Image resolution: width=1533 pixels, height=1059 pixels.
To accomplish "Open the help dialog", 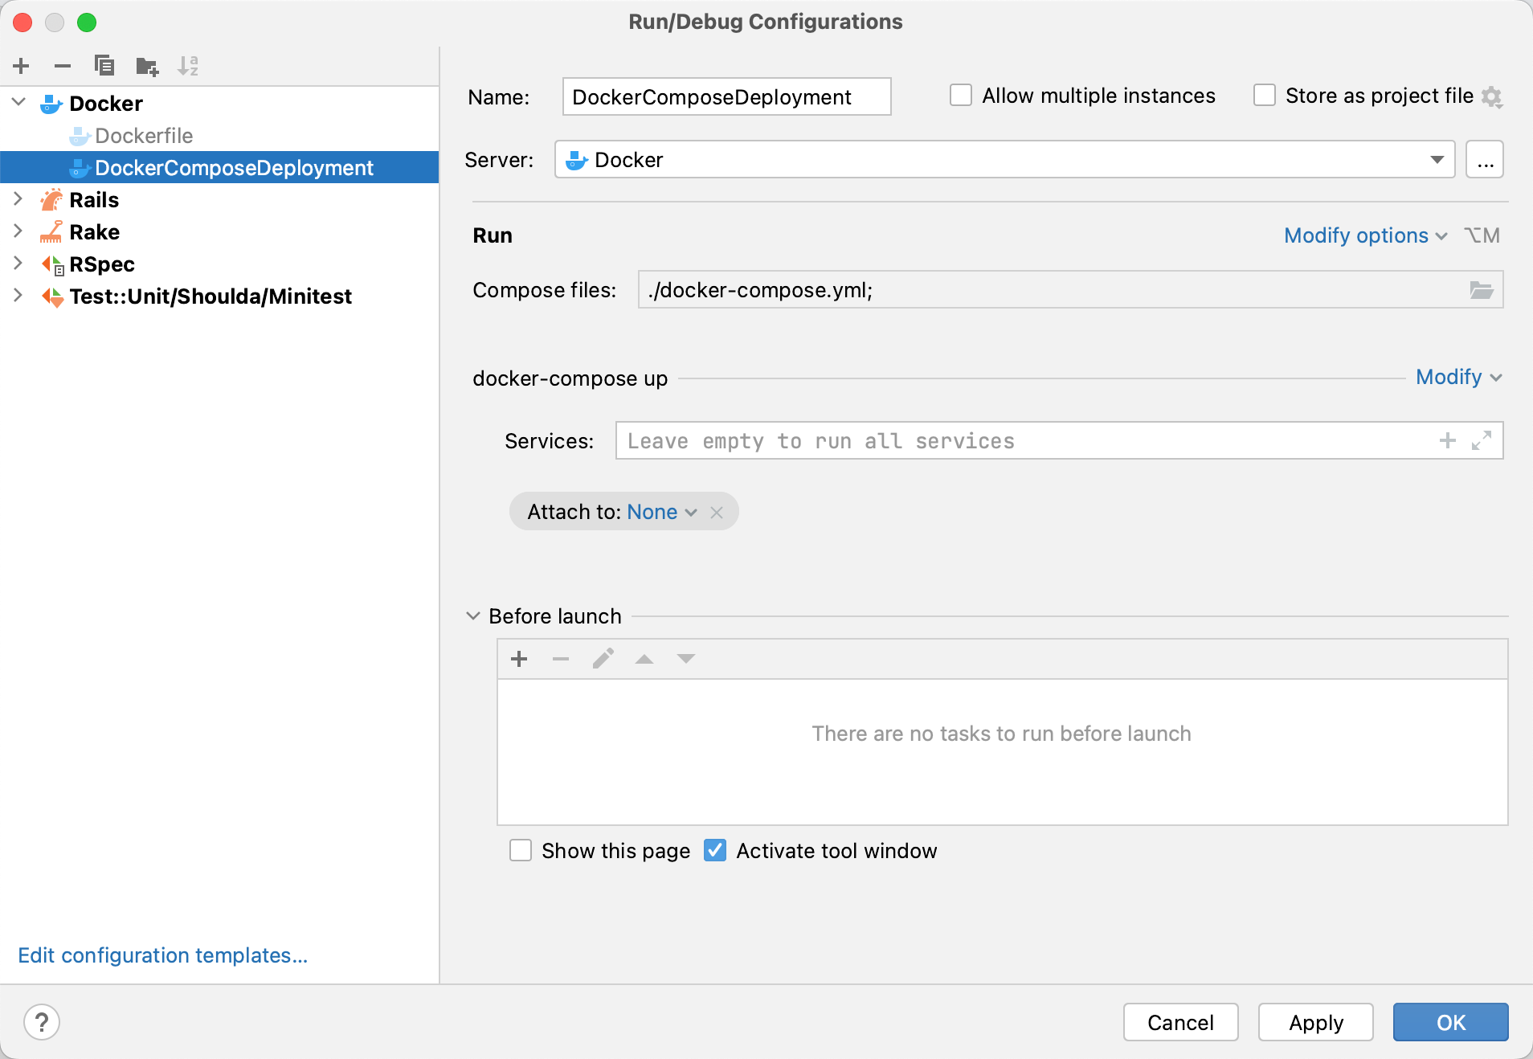I will tap(43, 1022).
